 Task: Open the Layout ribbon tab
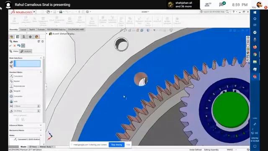click(x=23, y=30)
